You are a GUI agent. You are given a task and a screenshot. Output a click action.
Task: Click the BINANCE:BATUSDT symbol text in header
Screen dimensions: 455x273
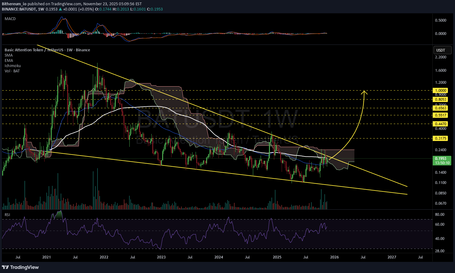tap(19, 9)
